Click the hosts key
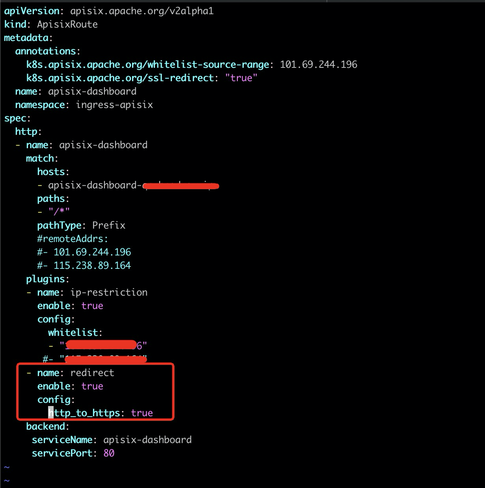This screenshot has height=488, width=485. [51, 172]
